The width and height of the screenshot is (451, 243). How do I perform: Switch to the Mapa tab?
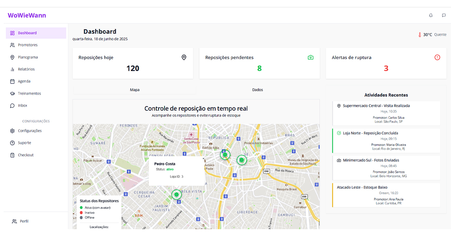134,90
